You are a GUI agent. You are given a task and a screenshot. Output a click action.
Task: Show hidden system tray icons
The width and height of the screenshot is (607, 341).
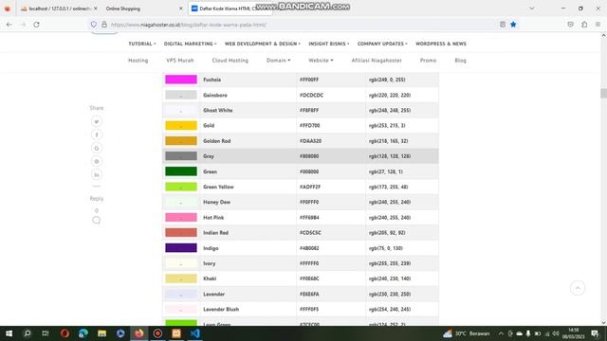[501, 333]
